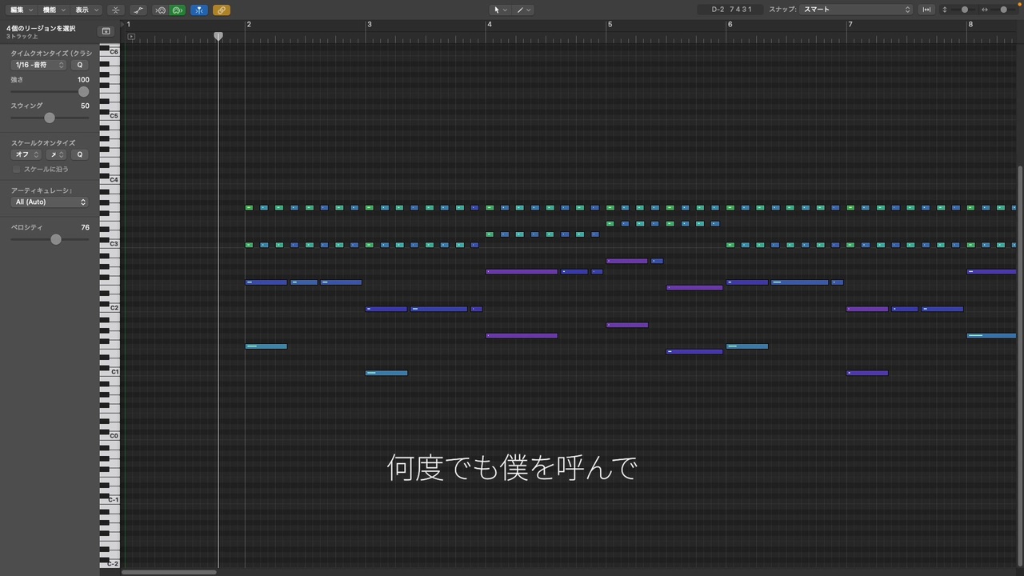
Task: Click the horizontal scrollbar at the bottom
Action: tap(169, 572)
